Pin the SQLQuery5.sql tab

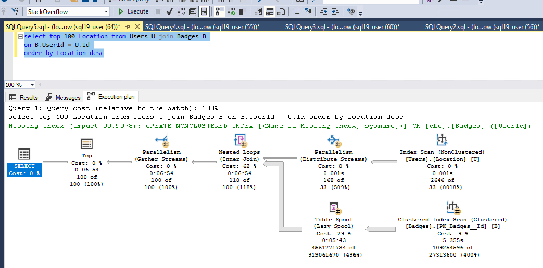tap(128, 26)
